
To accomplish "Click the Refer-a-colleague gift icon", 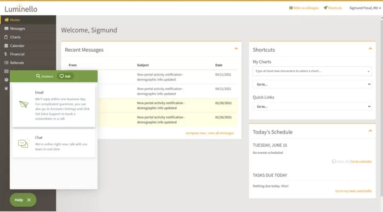I will (291, 8).
